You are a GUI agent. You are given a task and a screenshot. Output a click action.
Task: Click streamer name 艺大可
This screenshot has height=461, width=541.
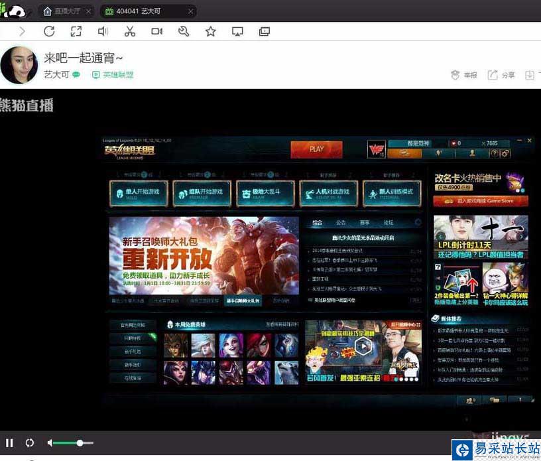[56, 74]
